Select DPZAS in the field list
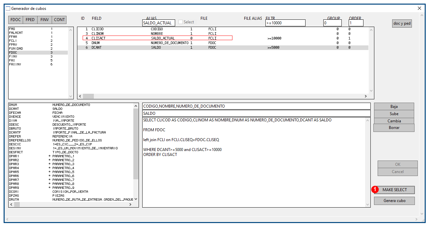Viewport: 429px width, 226px height. point(71,195)
